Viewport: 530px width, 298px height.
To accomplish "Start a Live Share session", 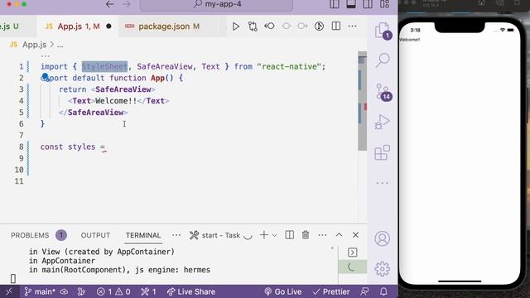I will click(191, 291).
